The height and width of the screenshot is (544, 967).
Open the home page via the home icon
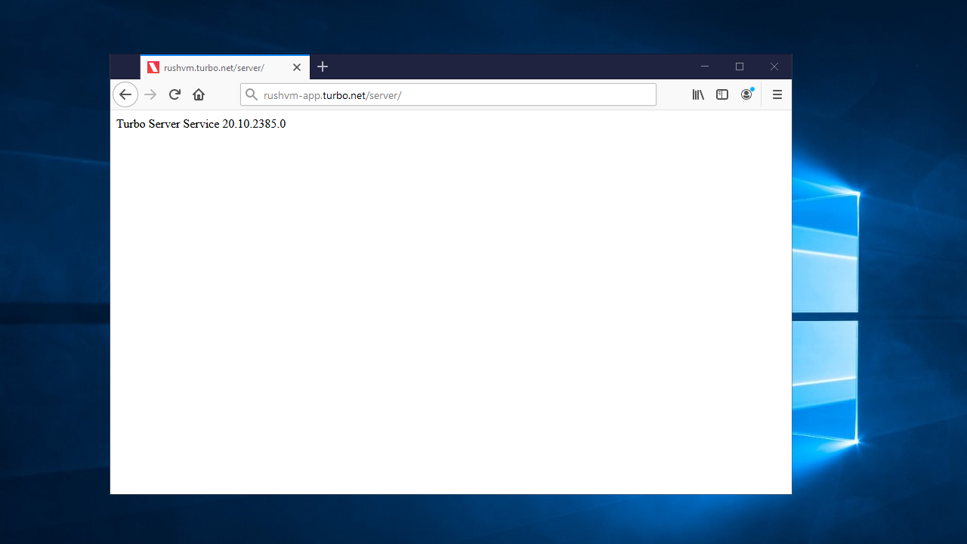[198, 94]
